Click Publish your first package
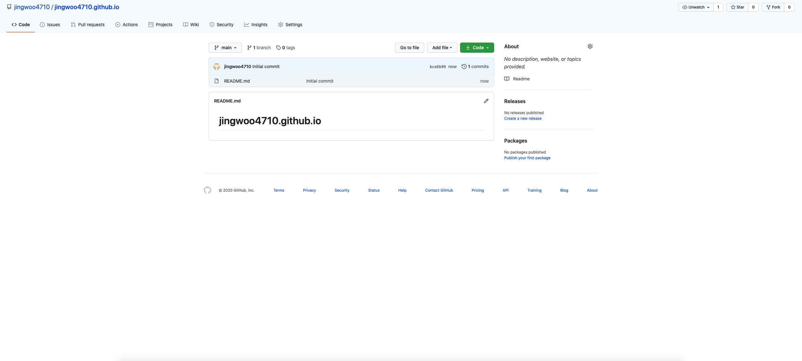This screenshot has height=361, width=802. (x=527, y=158)
